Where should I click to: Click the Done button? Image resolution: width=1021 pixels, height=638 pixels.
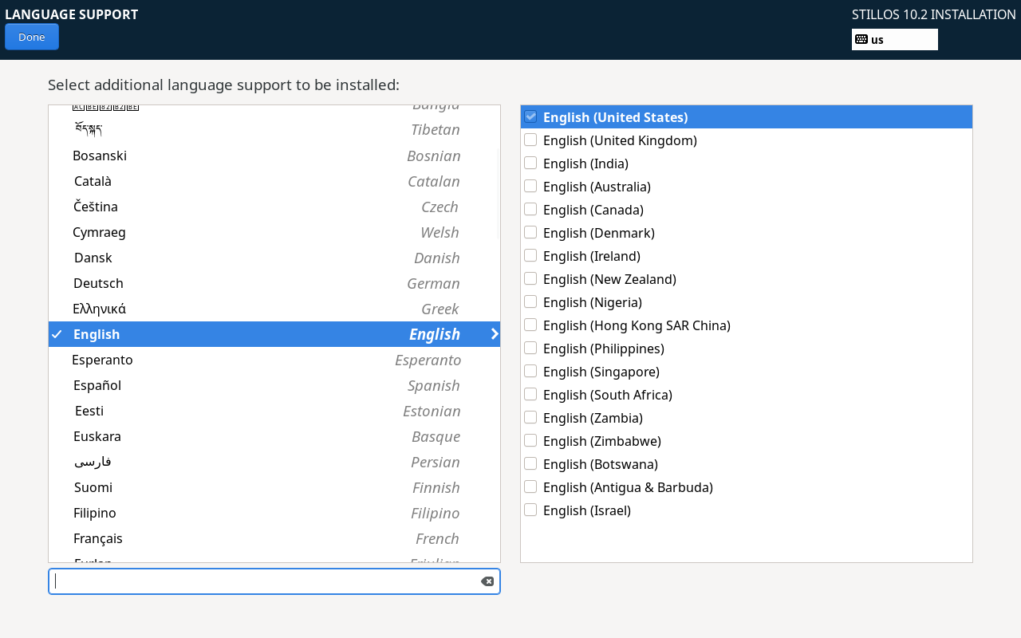click(32, 37)
